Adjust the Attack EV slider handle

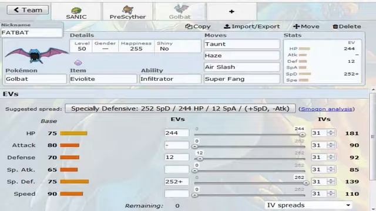[x=195, y=147]
